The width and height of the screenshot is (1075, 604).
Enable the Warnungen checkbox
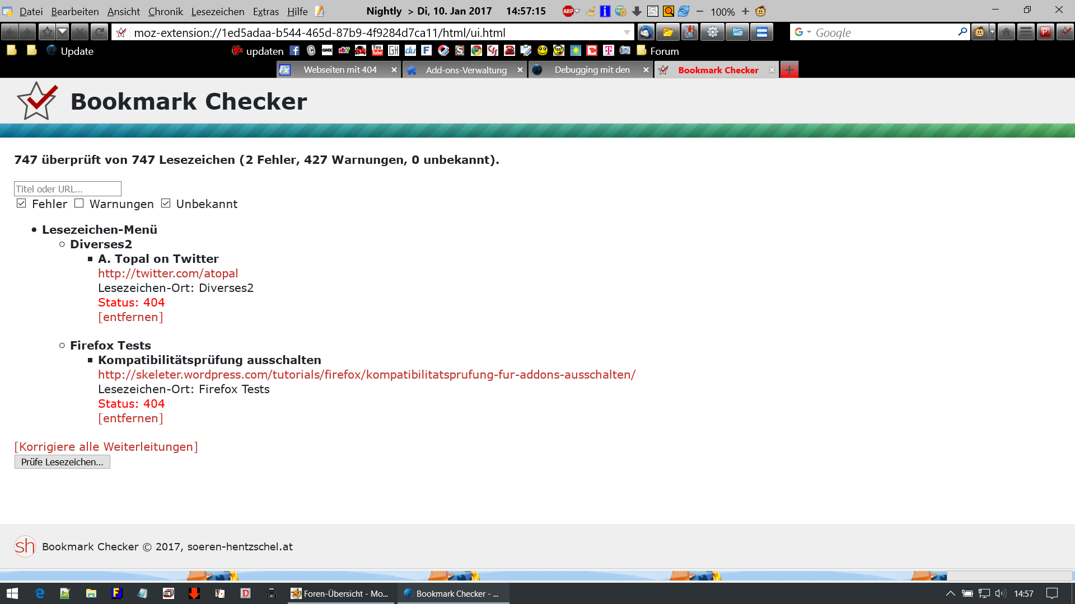point(79,204)
